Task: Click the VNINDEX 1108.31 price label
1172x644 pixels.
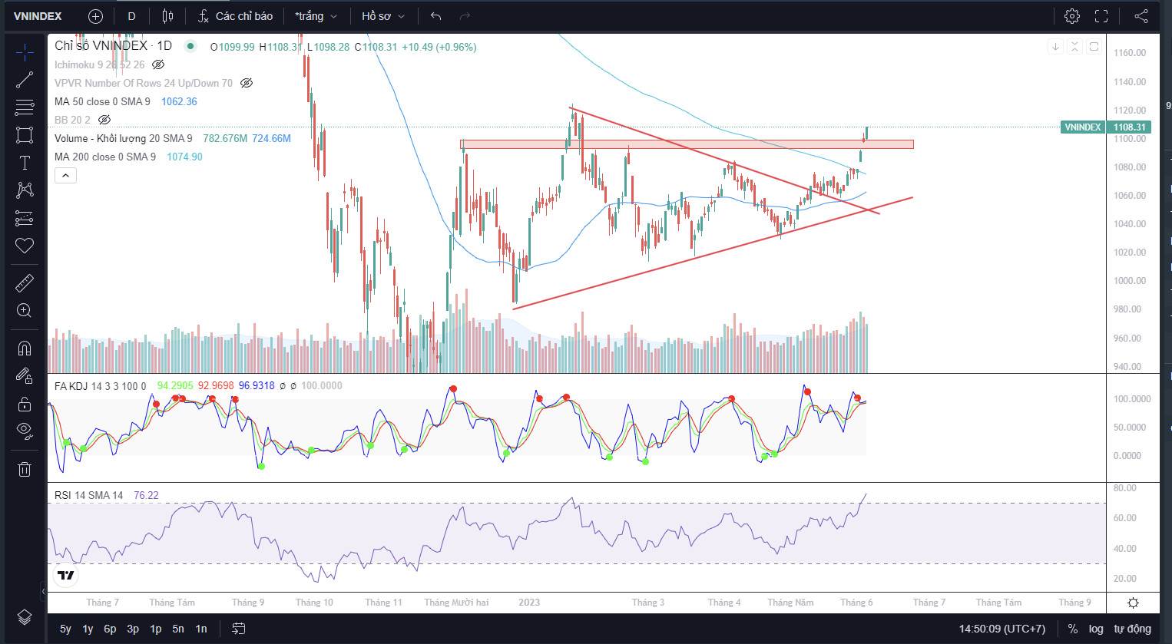Action: pos(1104,127)
